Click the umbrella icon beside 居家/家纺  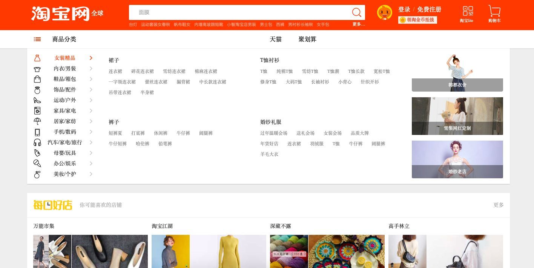click(37, 121)
